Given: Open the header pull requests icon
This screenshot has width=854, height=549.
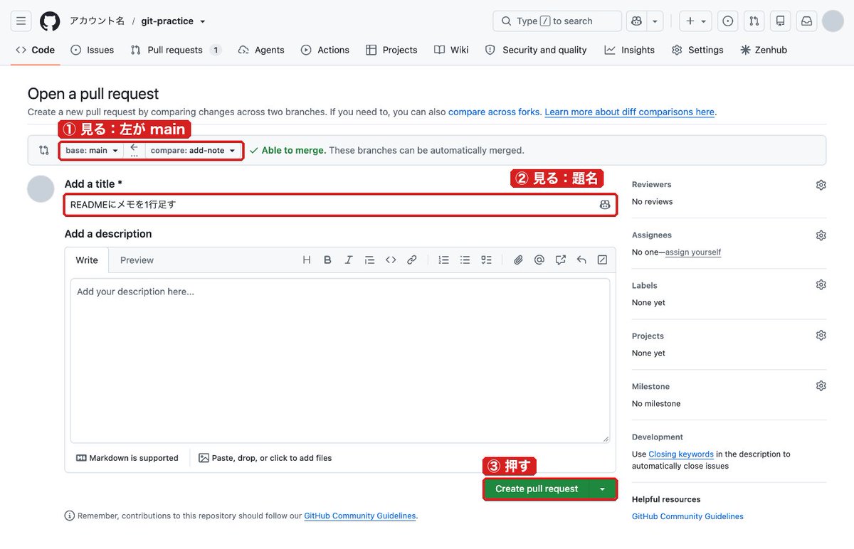Looking at the screenshot, I should click(754, 21).
